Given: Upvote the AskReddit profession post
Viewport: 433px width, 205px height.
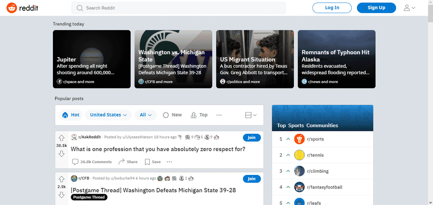Looking at the screenshot, I should coord(62,138).
